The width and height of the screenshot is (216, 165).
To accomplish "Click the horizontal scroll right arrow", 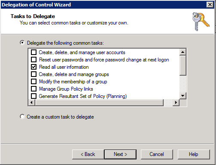I will point(176,103).
